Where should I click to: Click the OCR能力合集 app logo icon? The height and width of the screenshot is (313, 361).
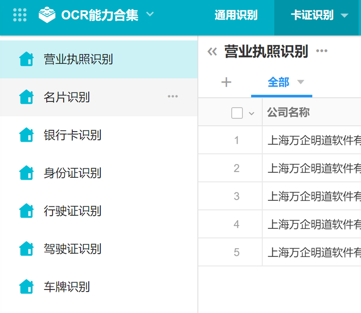pos(47,15)
